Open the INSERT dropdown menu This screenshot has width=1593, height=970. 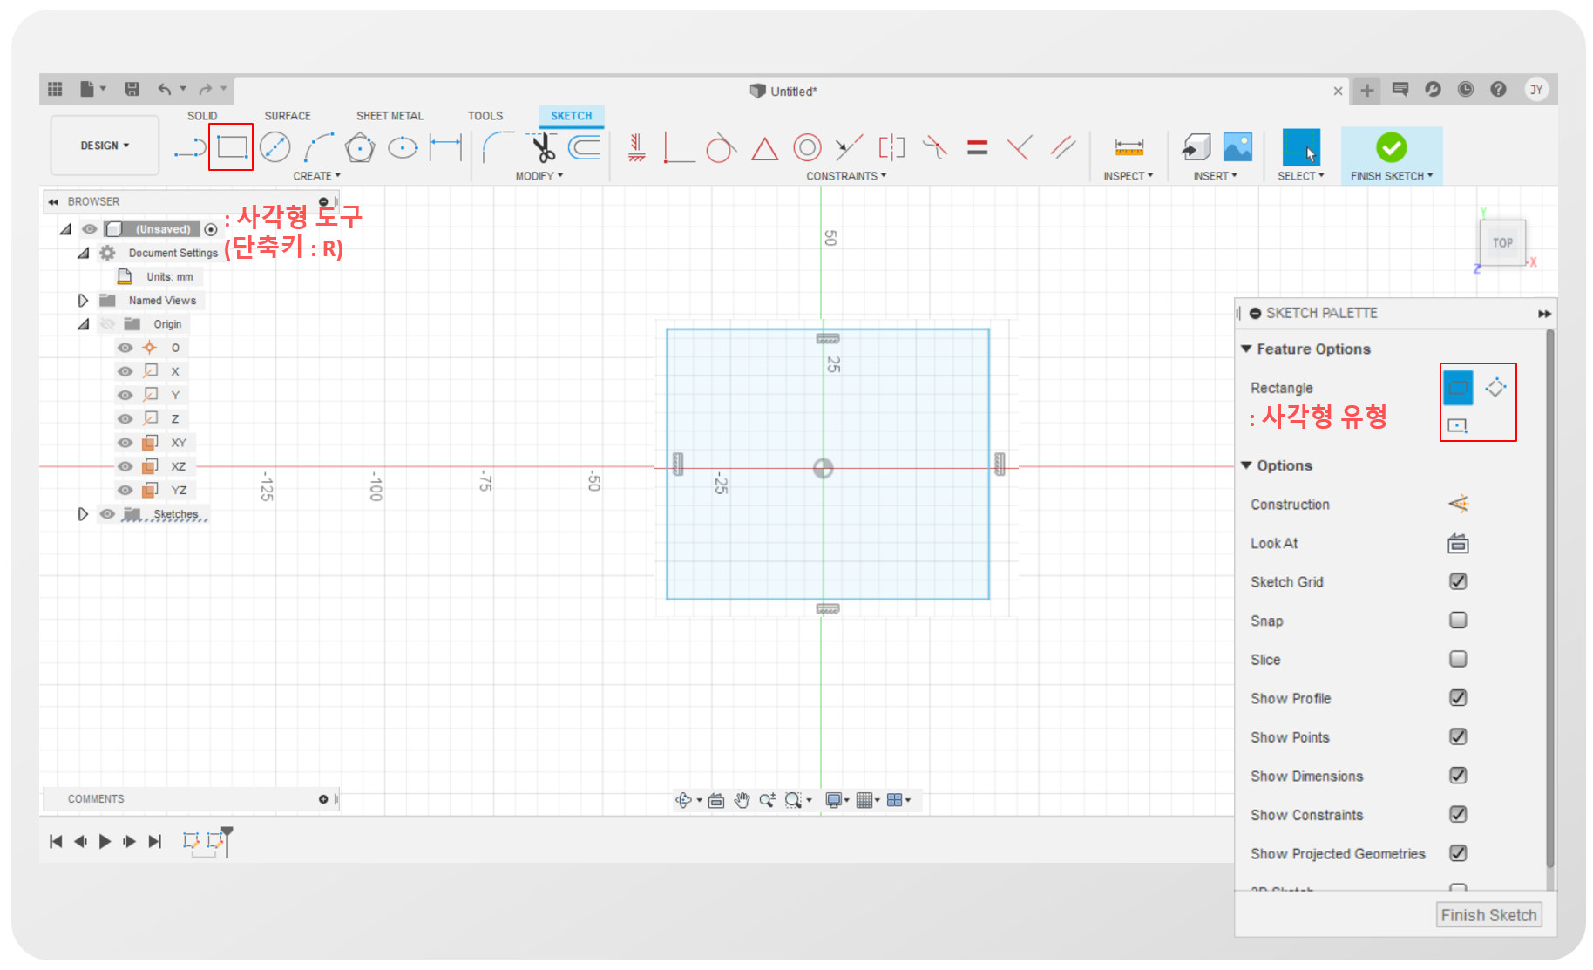click(x=1215, y=176)
